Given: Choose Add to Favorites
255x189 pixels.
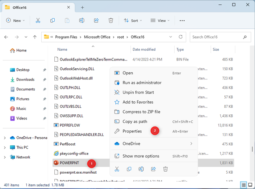Looking at the screenshot, I should [154, 102].
